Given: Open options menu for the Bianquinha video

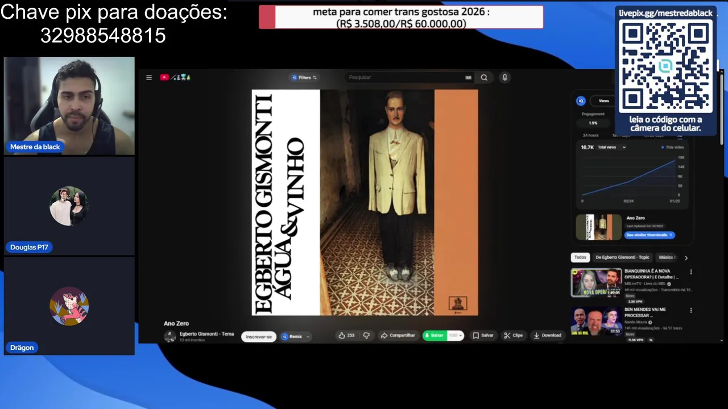Looking at the screenshot, I should [x=691, y=272].
